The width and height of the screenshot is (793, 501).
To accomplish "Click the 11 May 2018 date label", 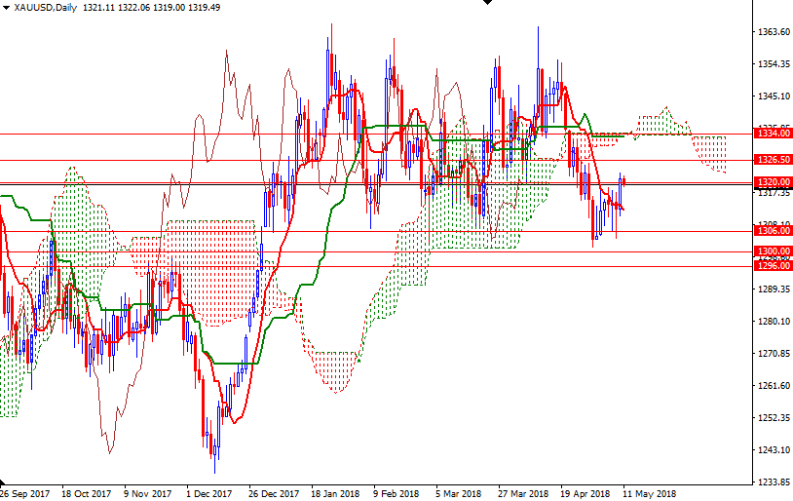I will click(x=649, y=493).
